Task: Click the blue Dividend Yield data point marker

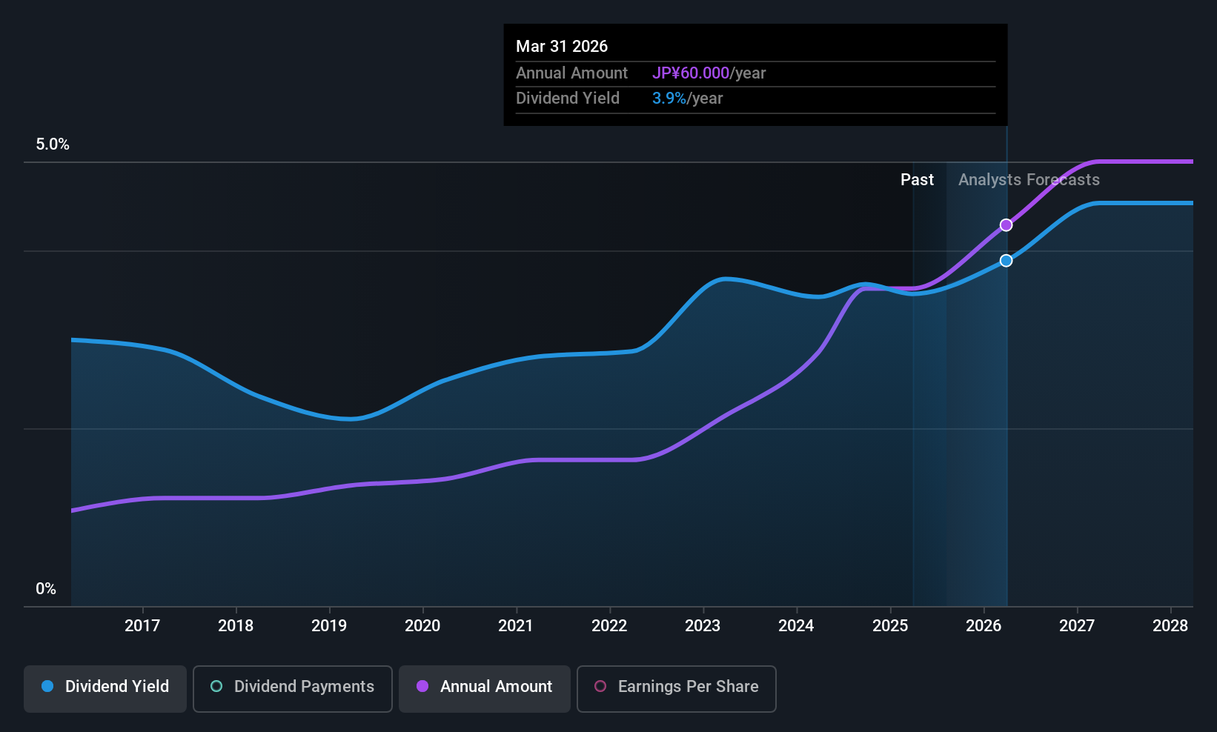Action: (1006, 261)
